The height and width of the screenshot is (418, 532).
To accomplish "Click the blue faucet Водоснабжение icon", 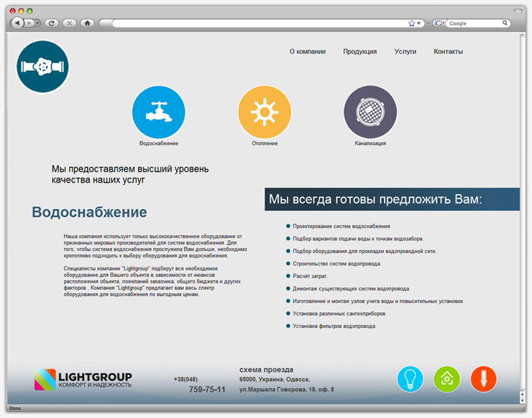I will pyautogui.click(x=158, y=112).
